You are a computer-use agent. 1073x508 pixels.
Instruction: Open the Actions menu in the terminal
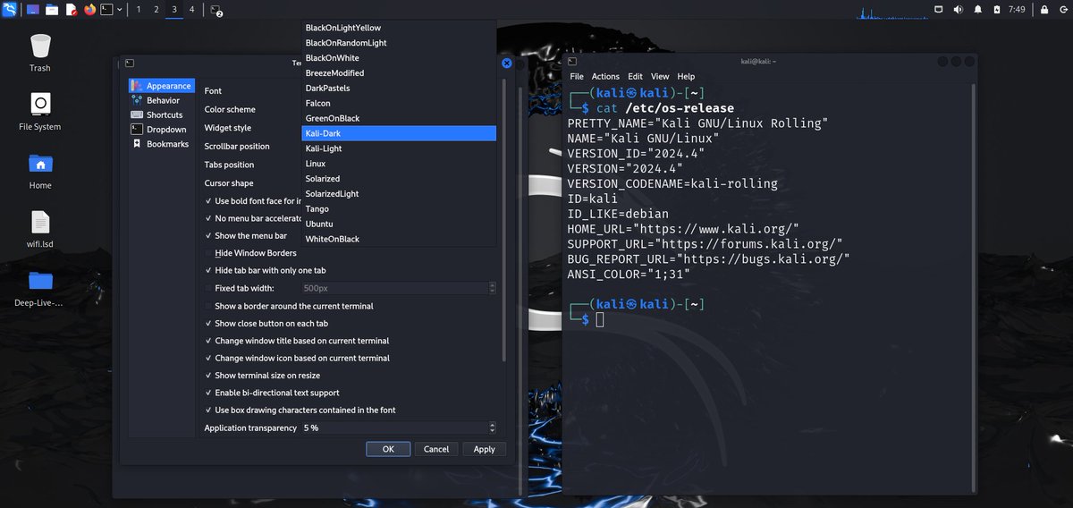(605, 77)
